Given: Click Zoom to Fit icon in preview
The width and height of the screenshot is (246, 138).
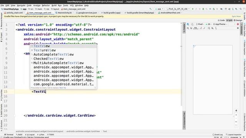Looking at the screenshot, I should 236,125.
